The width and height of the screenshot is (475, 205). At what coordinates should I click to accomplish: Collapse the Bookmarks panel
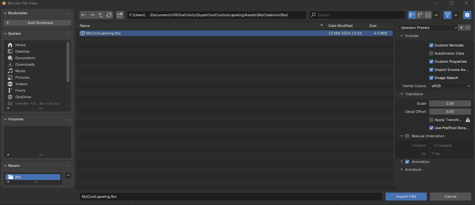[x=5, y=13]
